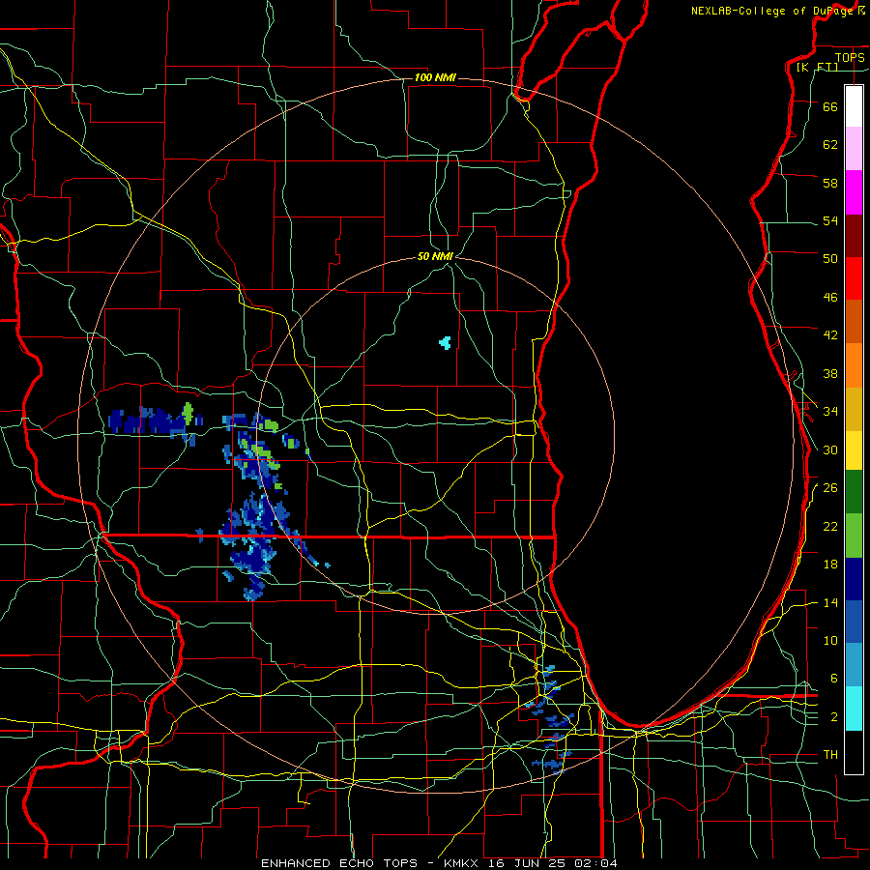Click the '[K FT]' units label
Viewport: 870px width, 870px height.
(818, 67)
